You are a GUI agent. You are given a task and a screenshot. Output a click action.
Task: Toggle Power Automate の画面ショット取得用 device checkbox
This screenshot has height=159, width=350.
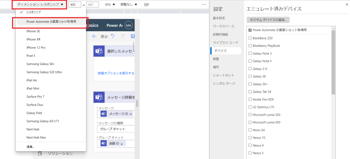250,30
